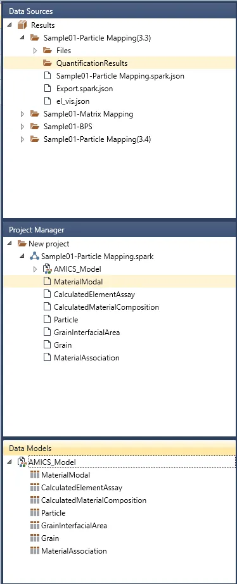Click the New project folder icon

pyautogui.click(x=22, y=244)
